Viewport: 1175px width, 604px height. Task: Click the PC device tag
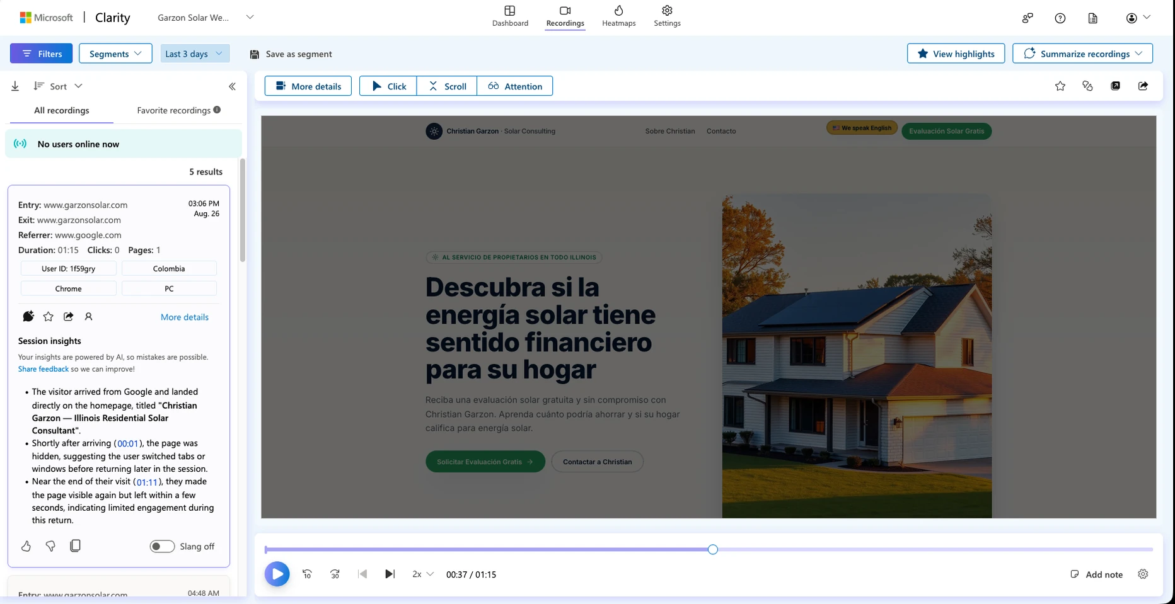[x=169, y=288]
